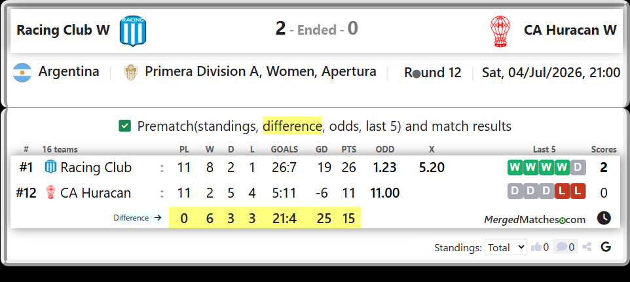Click the Primera Division A, Women, Apertura text
Viewport: 630px width, 282px height.
[x=261, y=71]
